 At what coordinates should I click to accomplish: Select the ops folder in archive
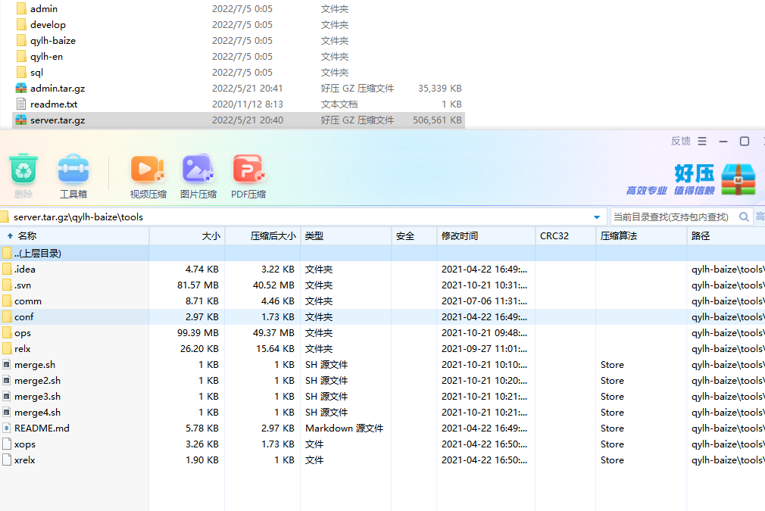click(x=23, y=333)
